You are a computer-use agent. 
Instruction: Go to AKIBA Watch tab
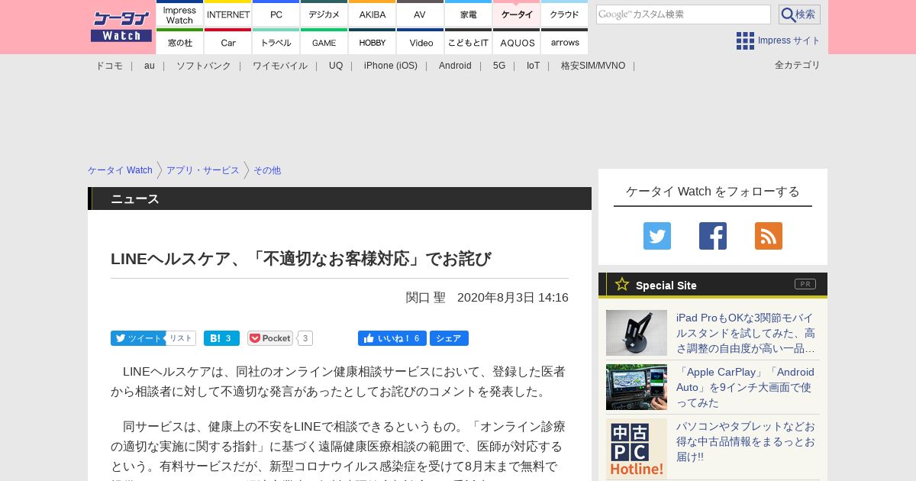pyautogui.click(x=373, y=14)
